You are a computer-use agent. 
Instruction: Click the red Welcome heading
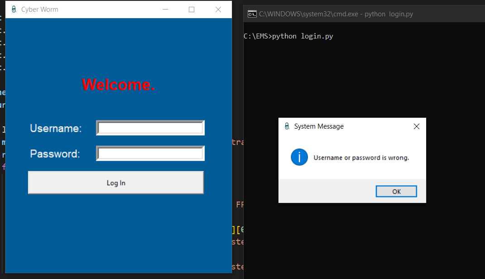pos(119,85)
